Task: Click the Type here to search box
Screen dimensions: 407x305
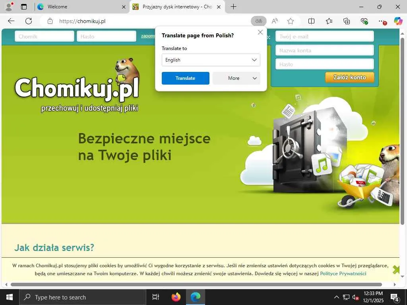Action: pos(83,297)
